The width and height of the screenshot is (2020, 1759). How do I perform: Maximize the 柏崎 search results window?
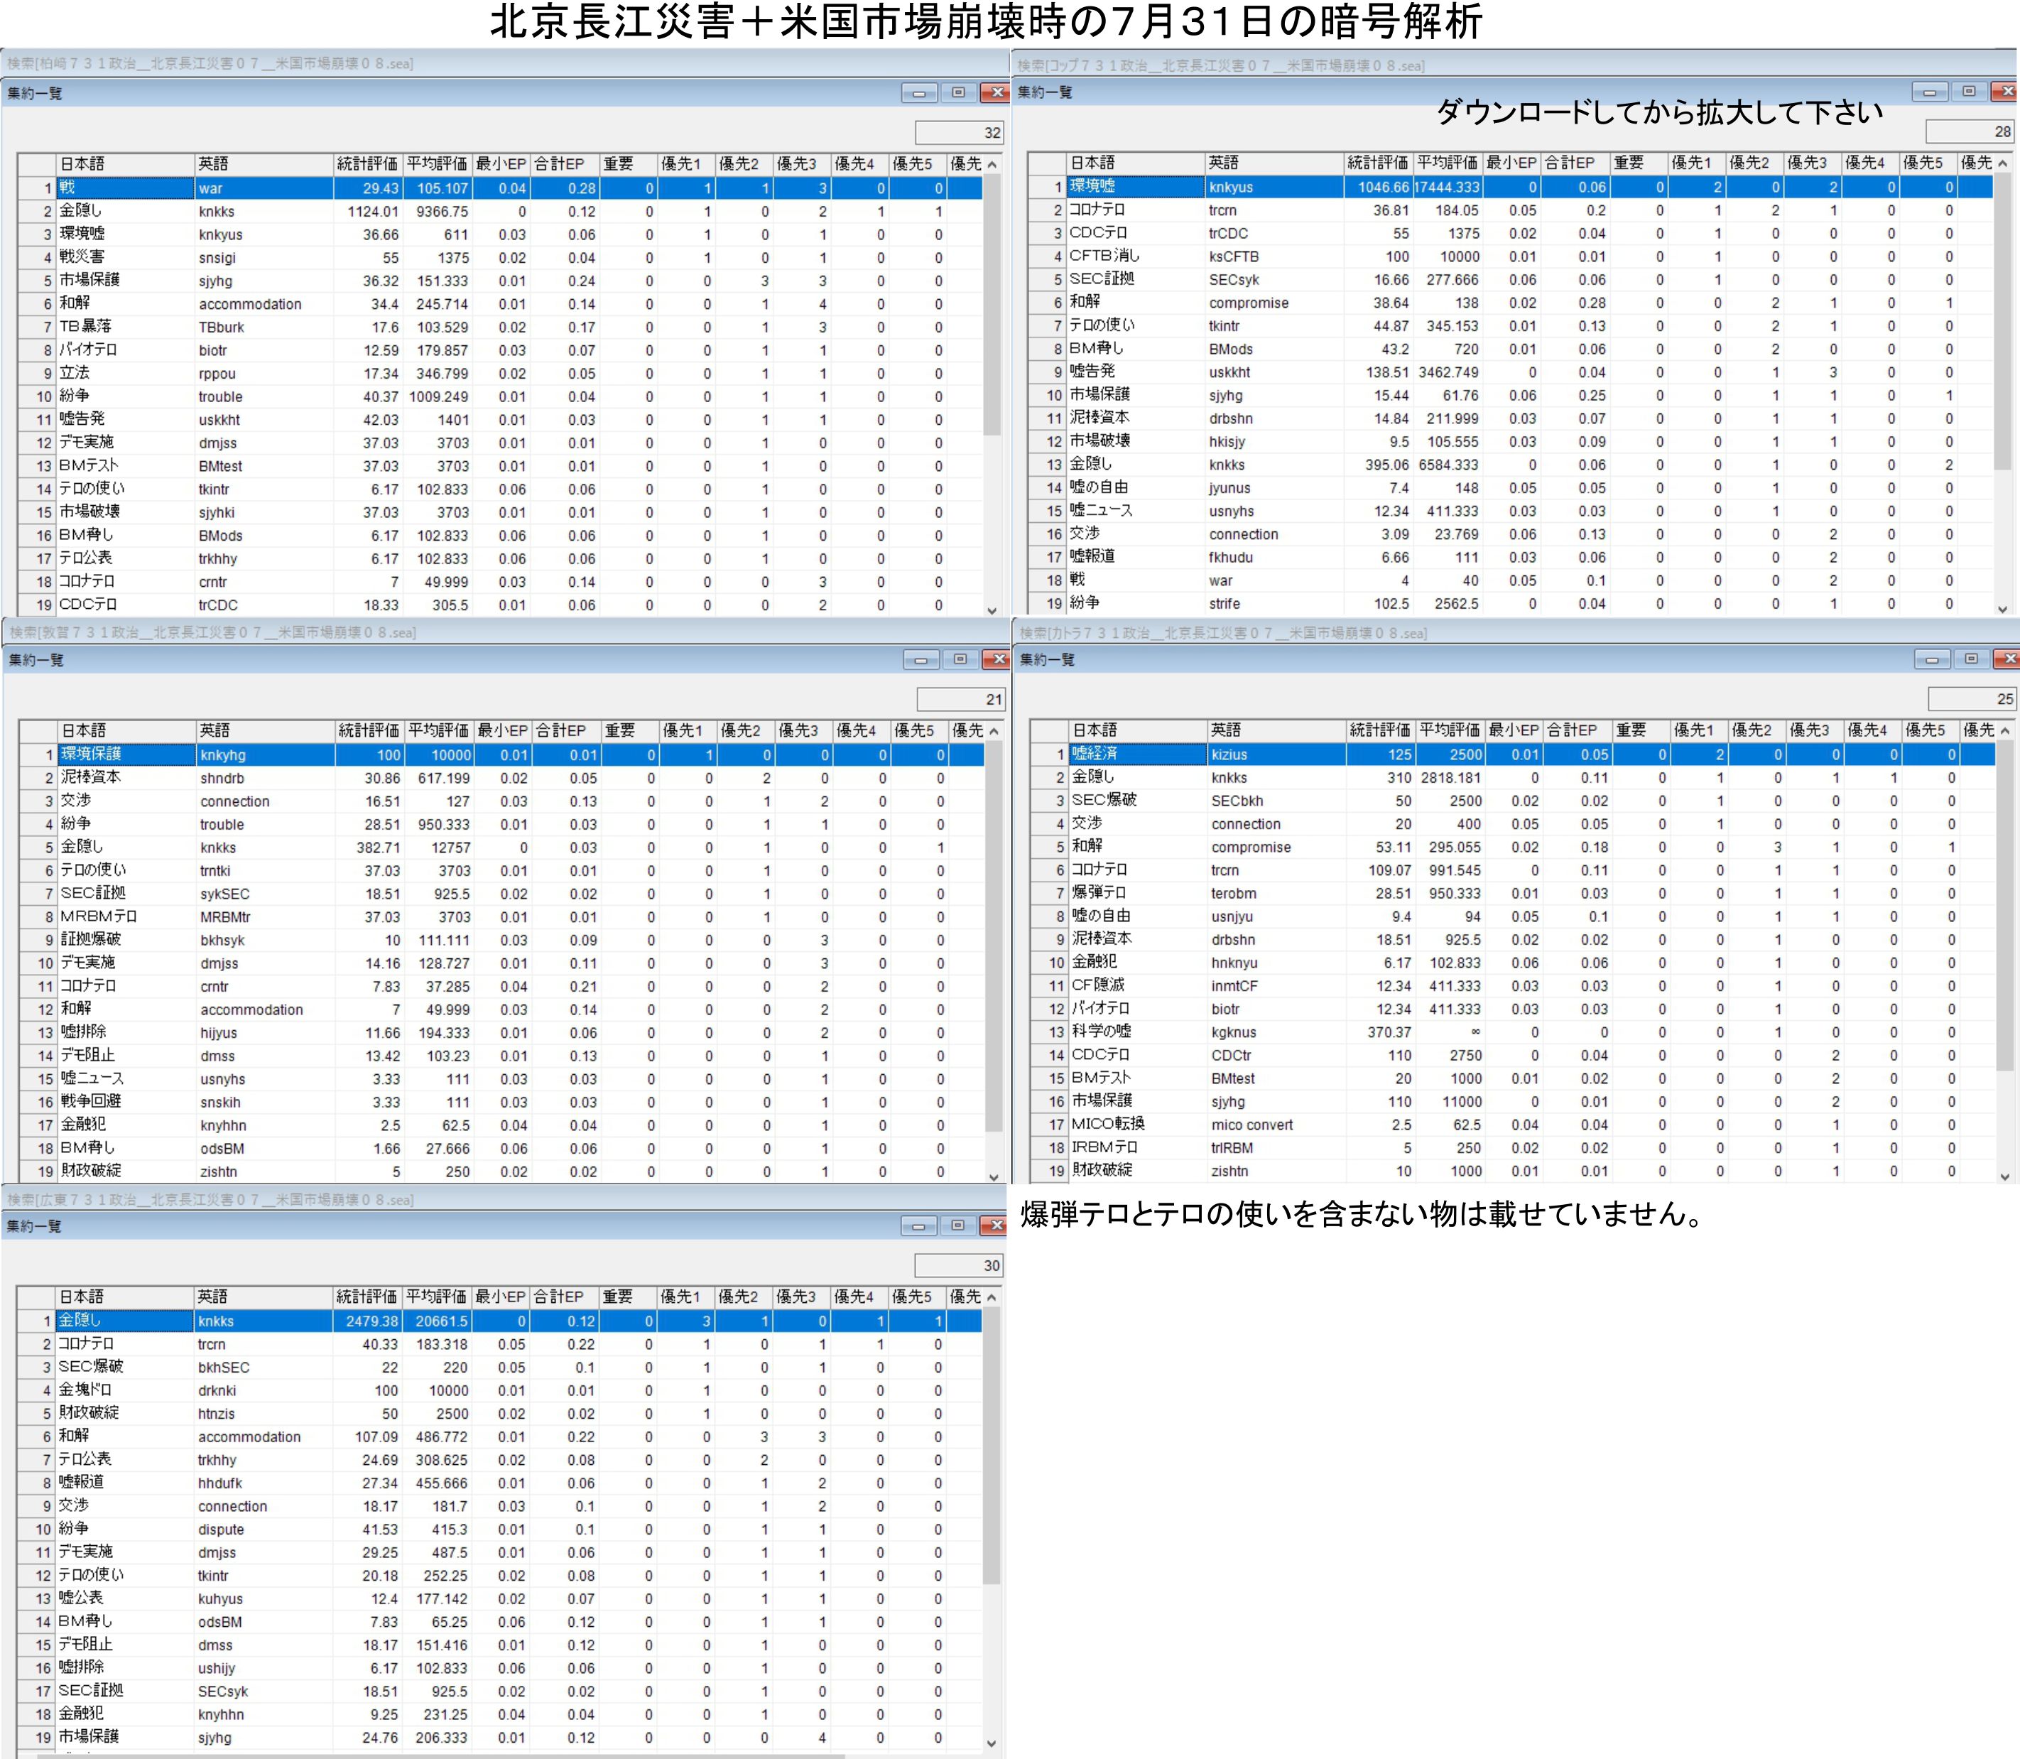[x=958, y=92]
